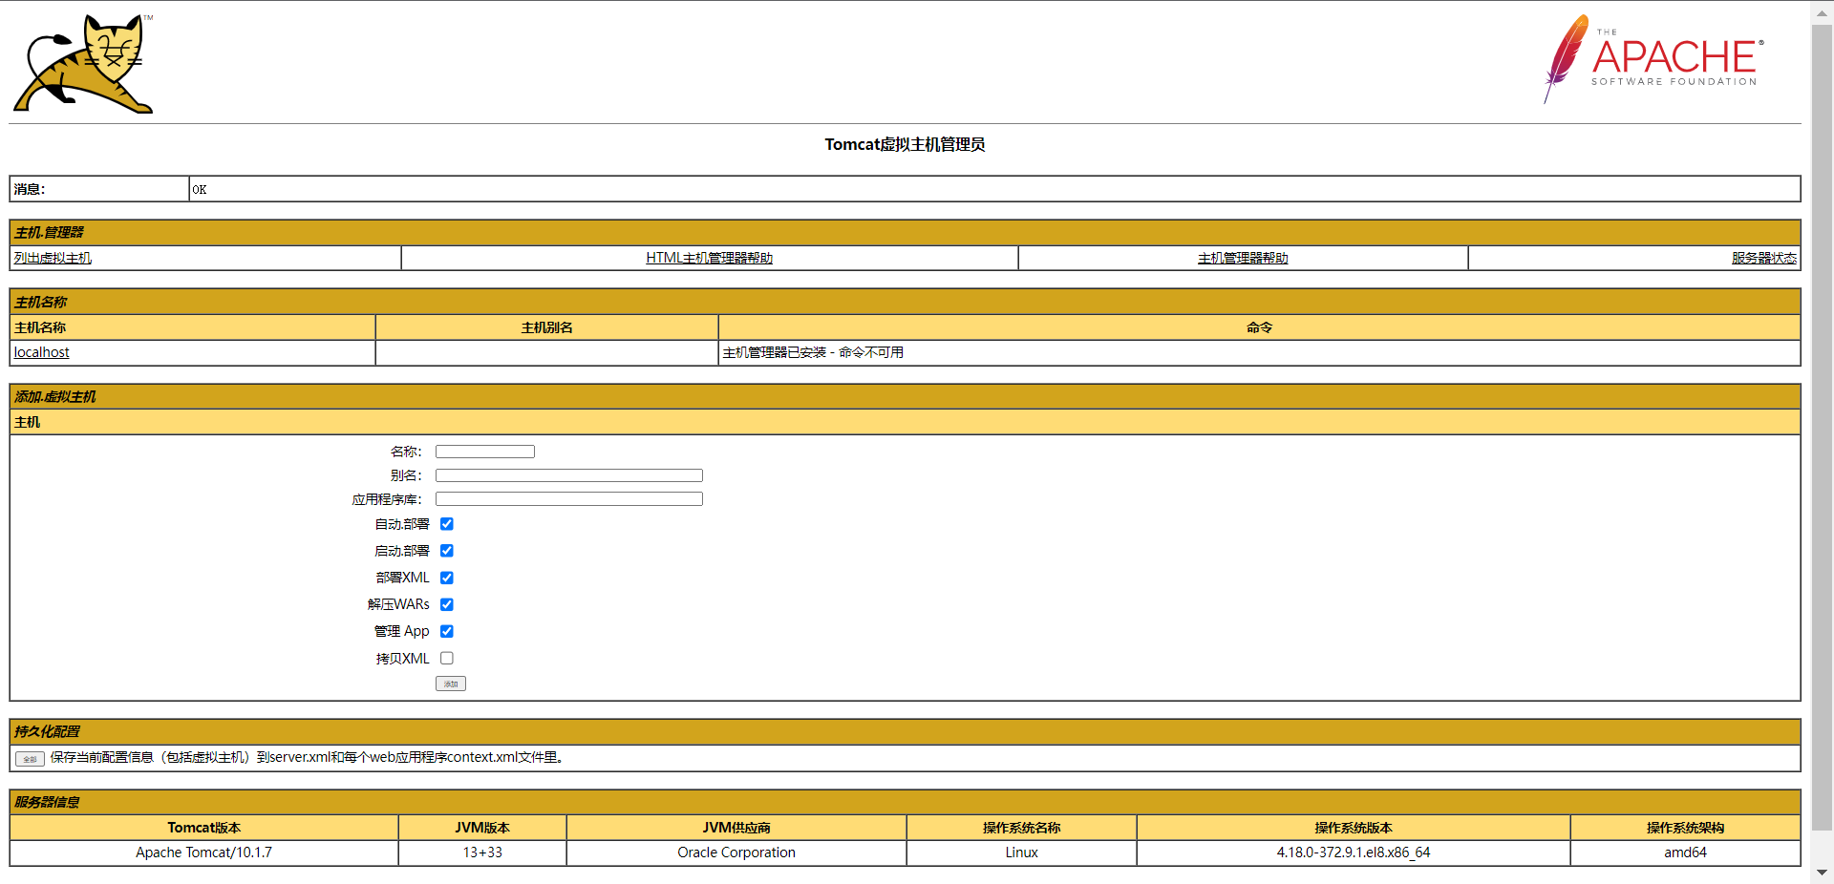Uncheck the 启动.部署 checkbox
Screen dimensions: 1834x884
coord(446,551)
